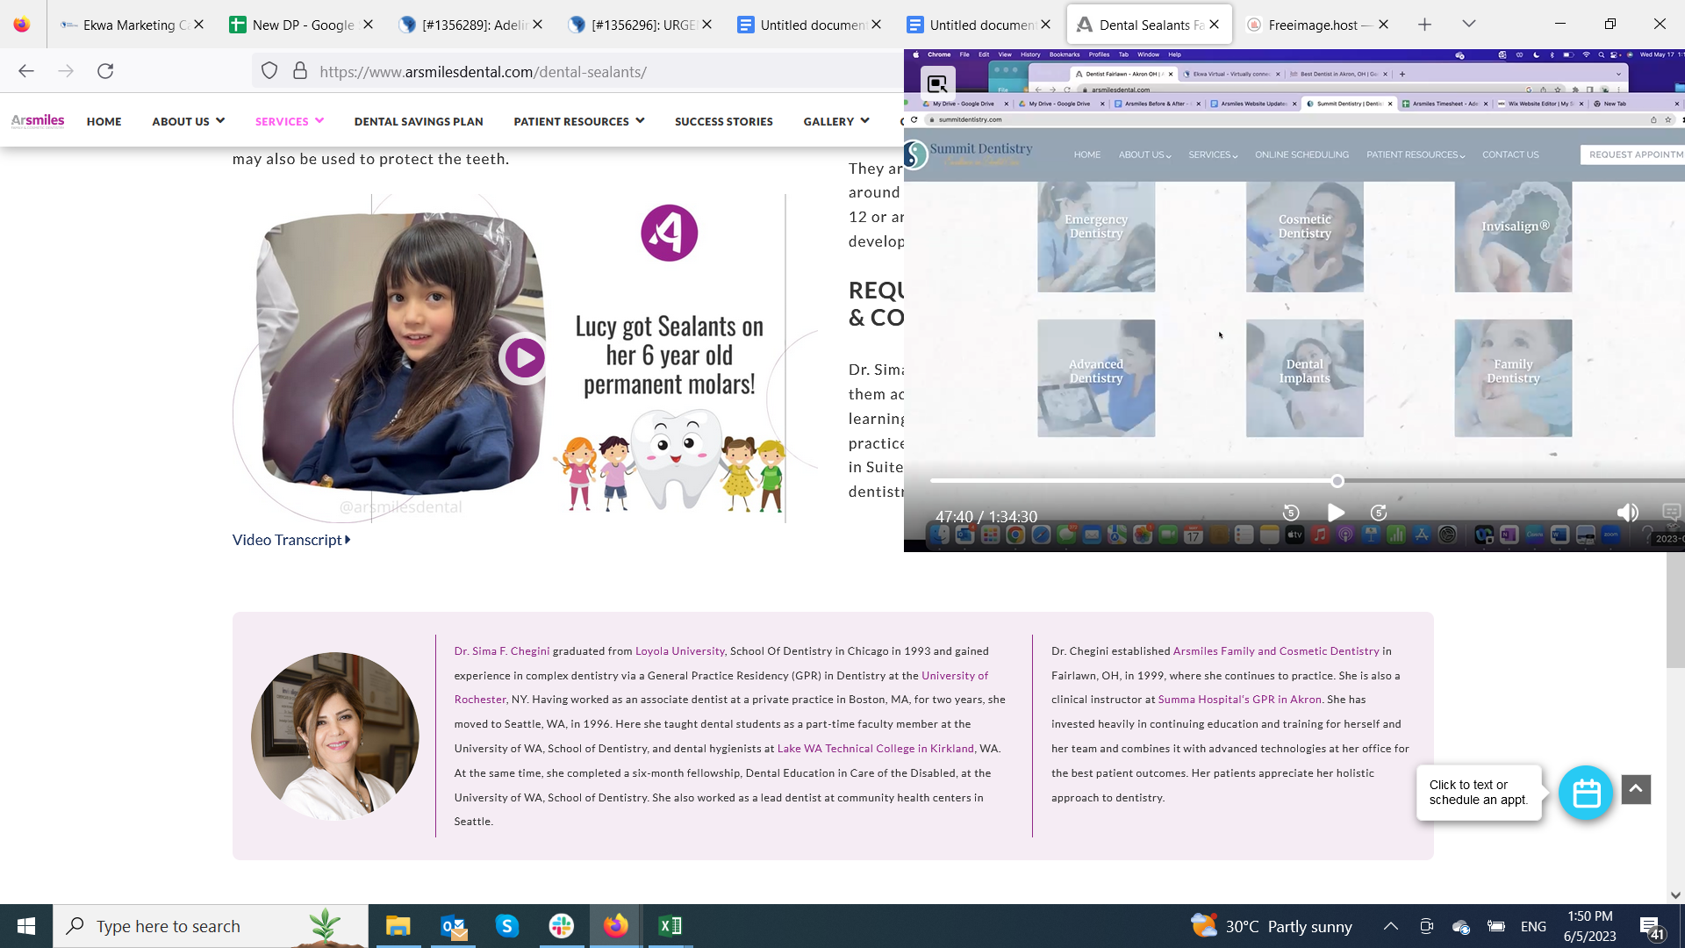The image size is (1685, 948).
Task: Click back-to-window icon in video overlay
Action: tap(937, 84)
